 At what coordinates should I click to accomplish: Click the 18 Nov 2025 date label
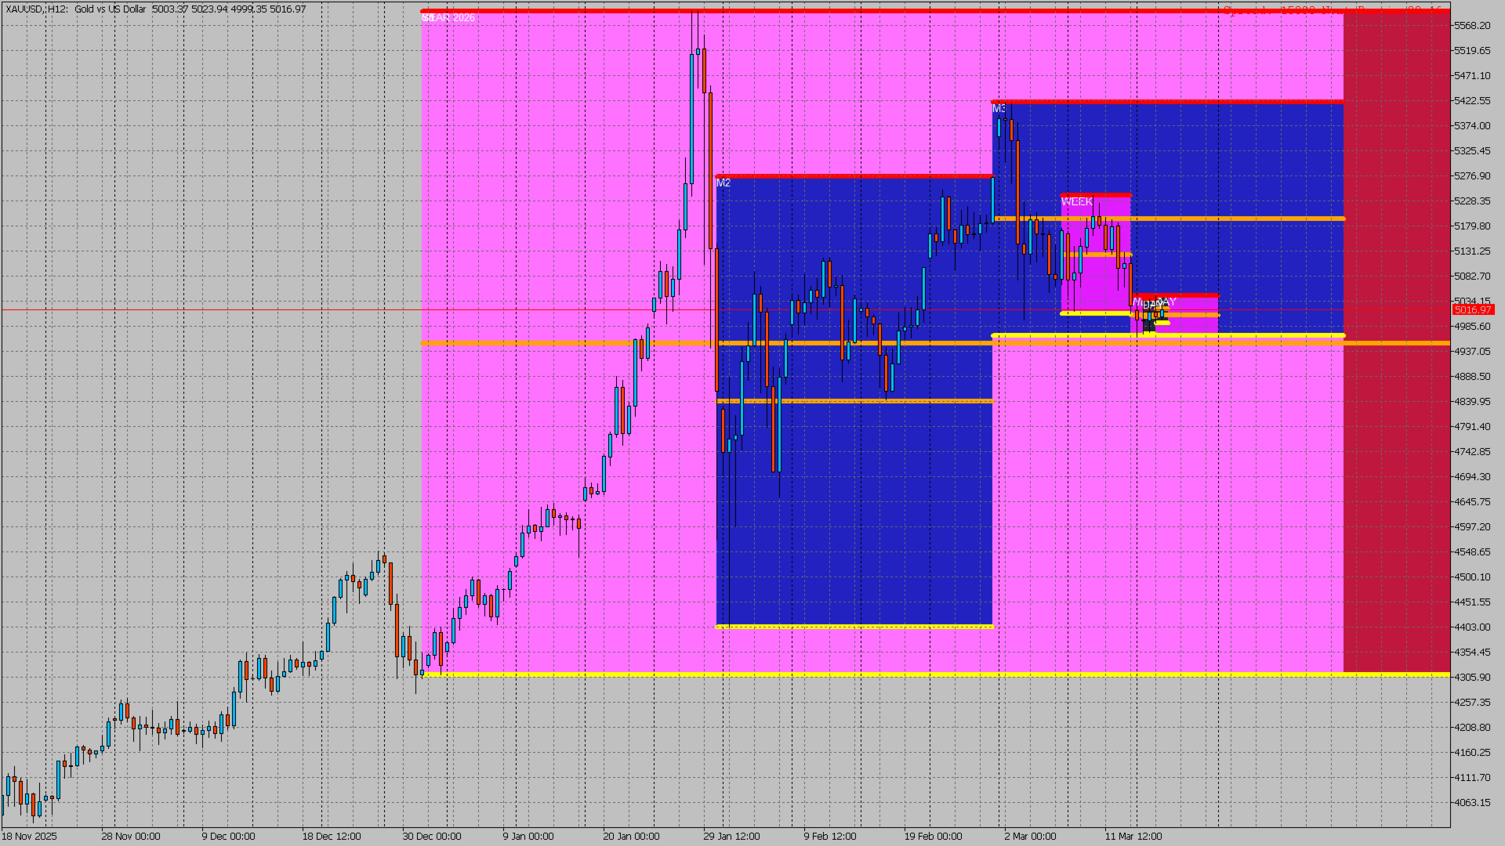click(29, 837)
